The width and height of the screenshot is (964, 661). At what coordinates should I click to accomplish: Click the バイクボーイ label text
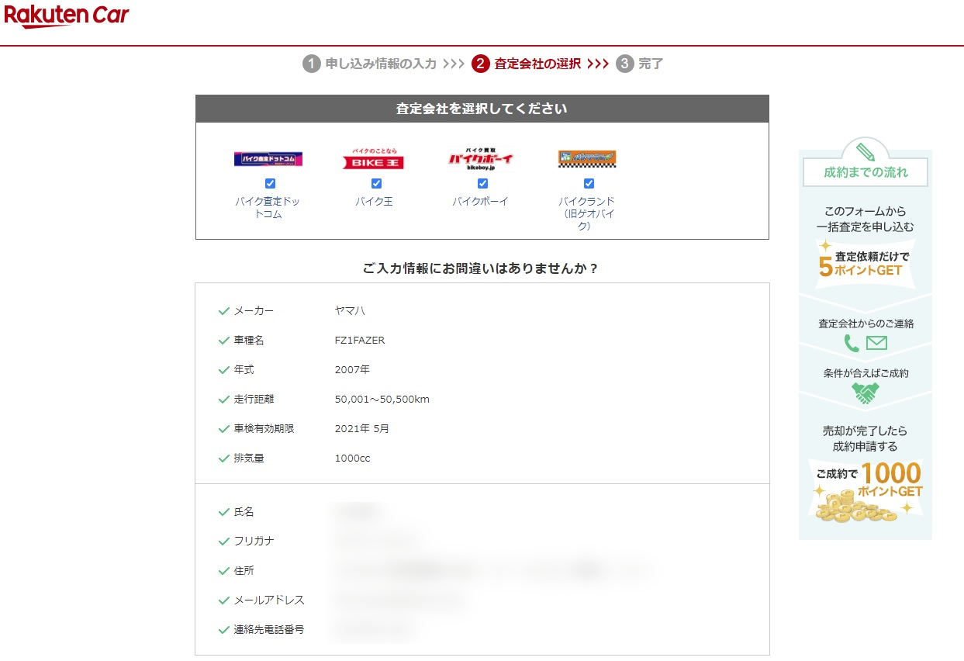(x=481, y=202)
